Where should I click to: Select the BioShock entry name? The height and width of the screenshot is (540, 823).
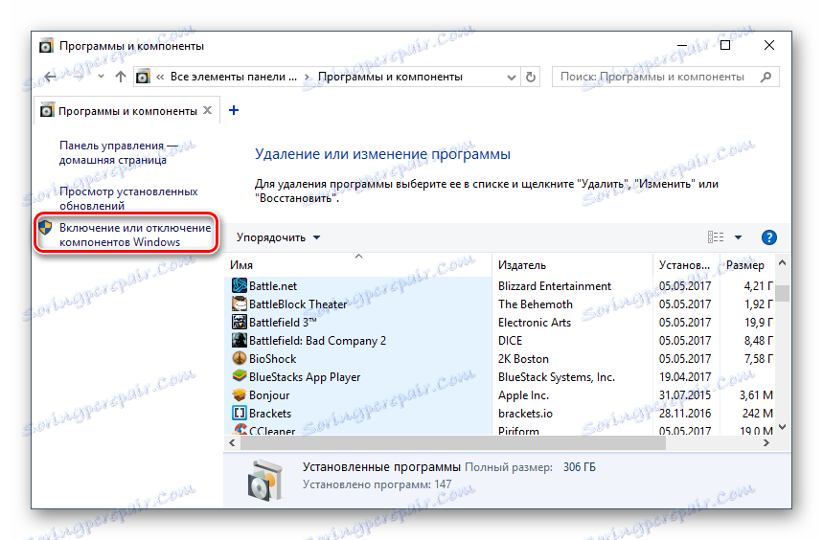(272, 359)
